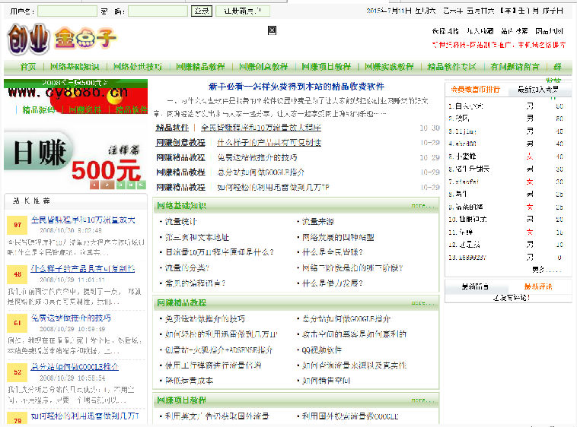The image size is (577, 427).
Task: Switch to the 会员救市币排行 ranking tab
Action: point(476,89)
